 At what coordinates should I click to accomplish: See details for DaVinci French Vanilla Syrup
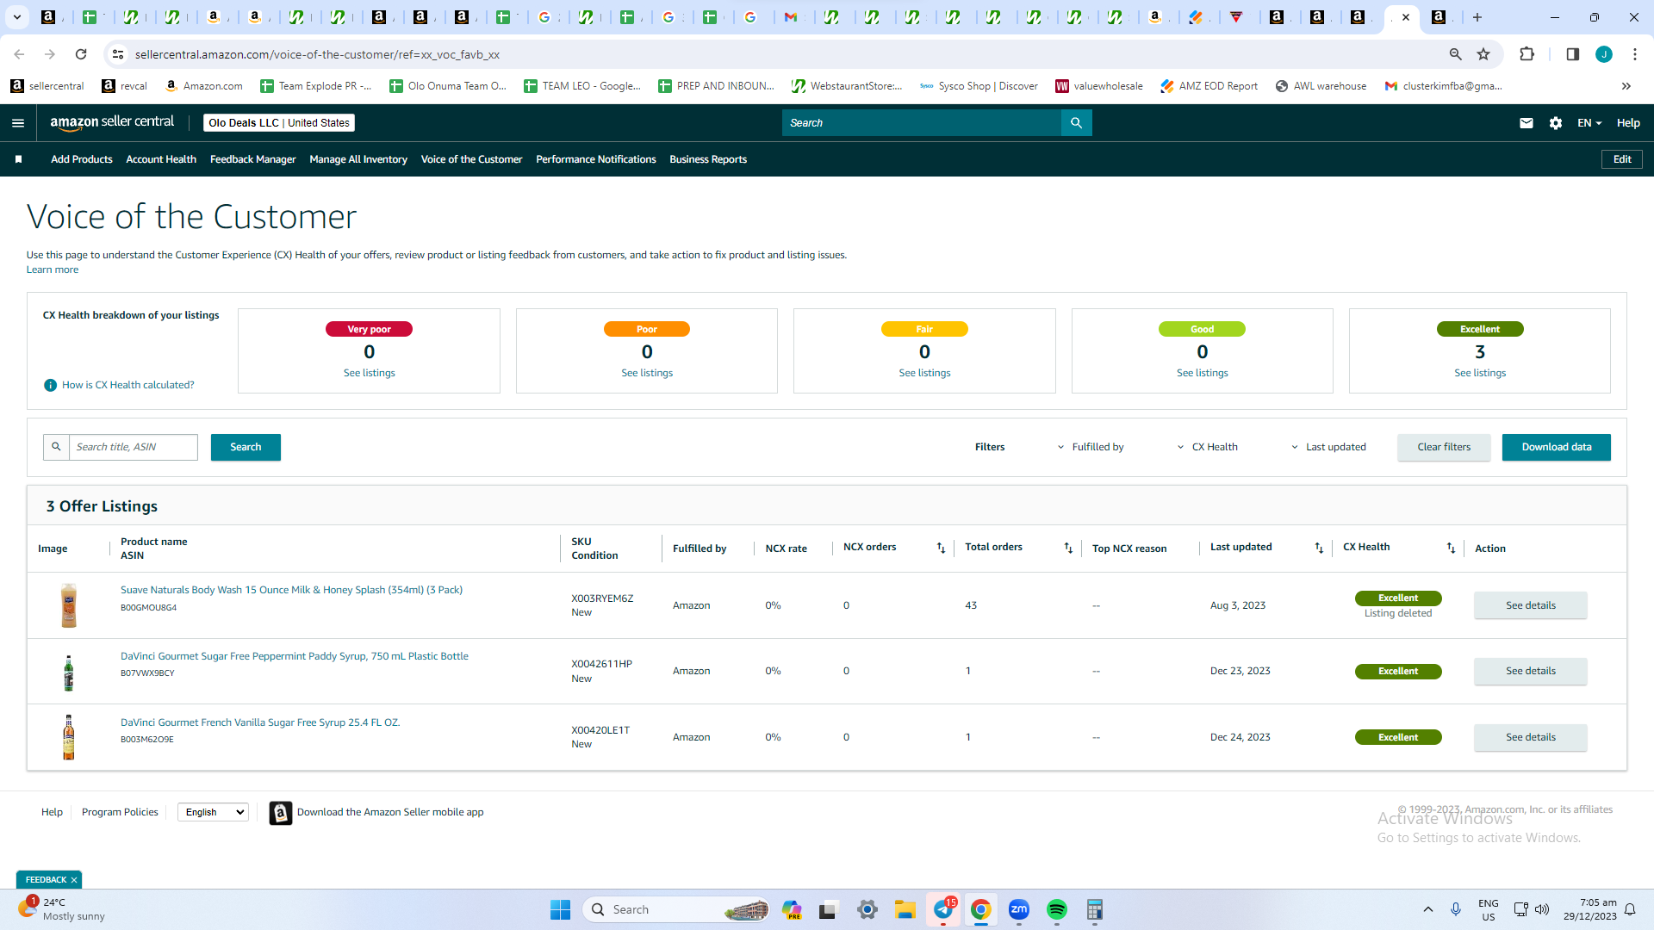1531,737
